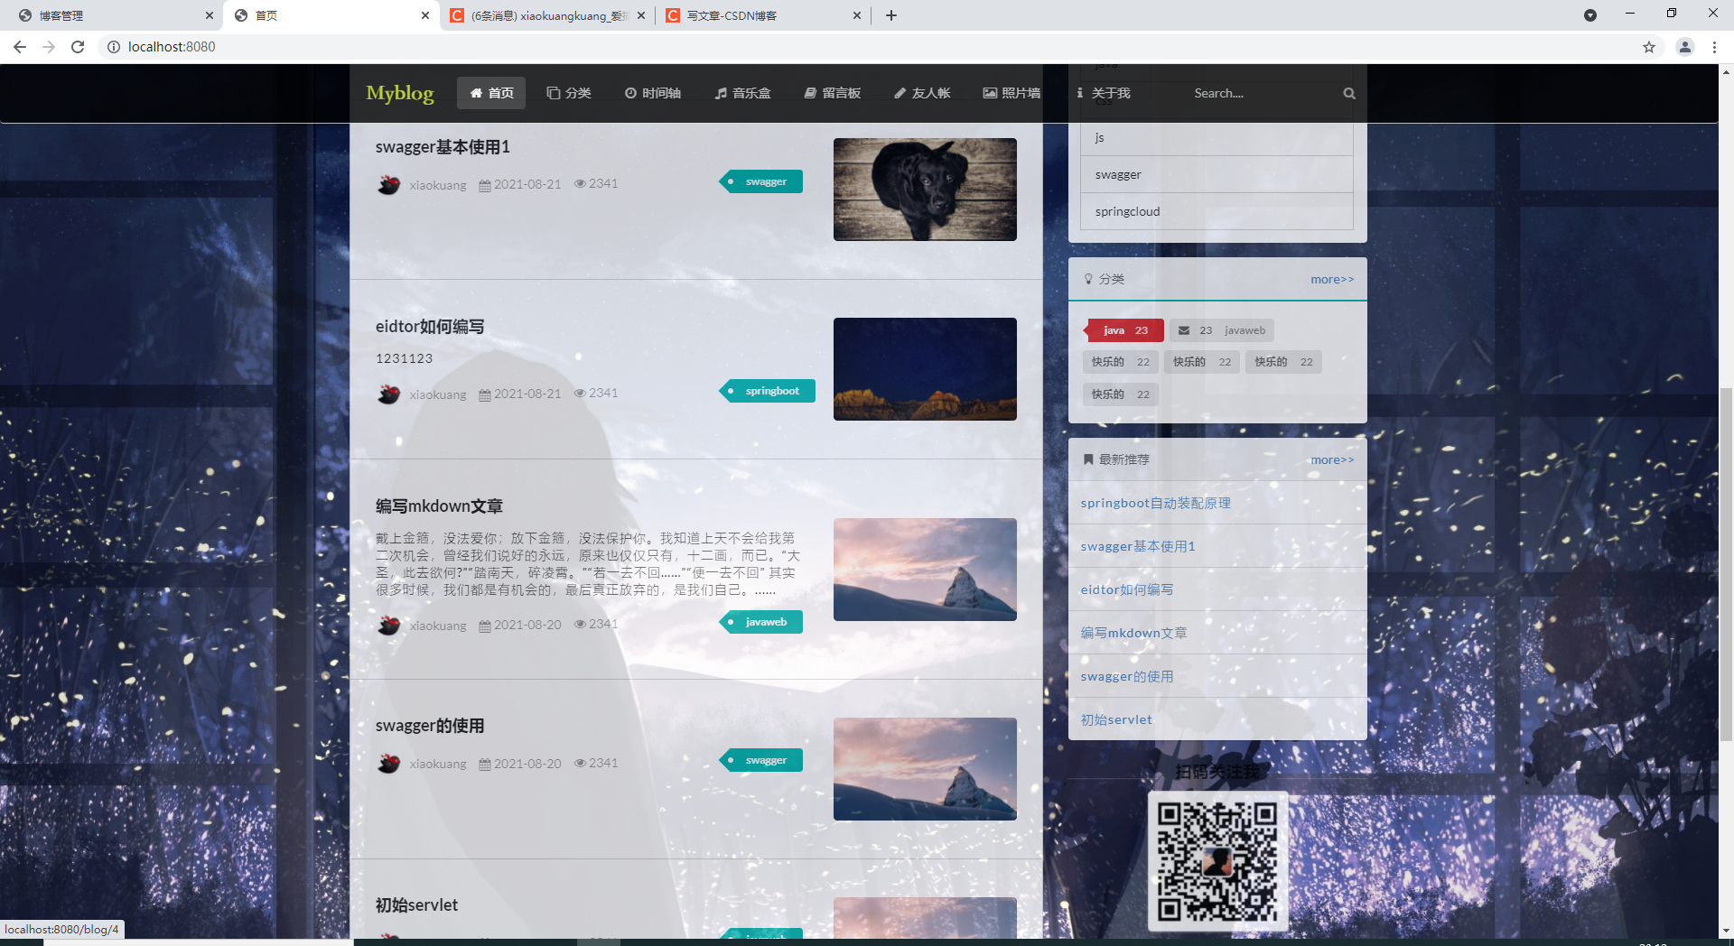This screenshot has height=946, width=1734.
Task: Click the lightbulb icon beside 分类
Action: [x=1088, y=279]
